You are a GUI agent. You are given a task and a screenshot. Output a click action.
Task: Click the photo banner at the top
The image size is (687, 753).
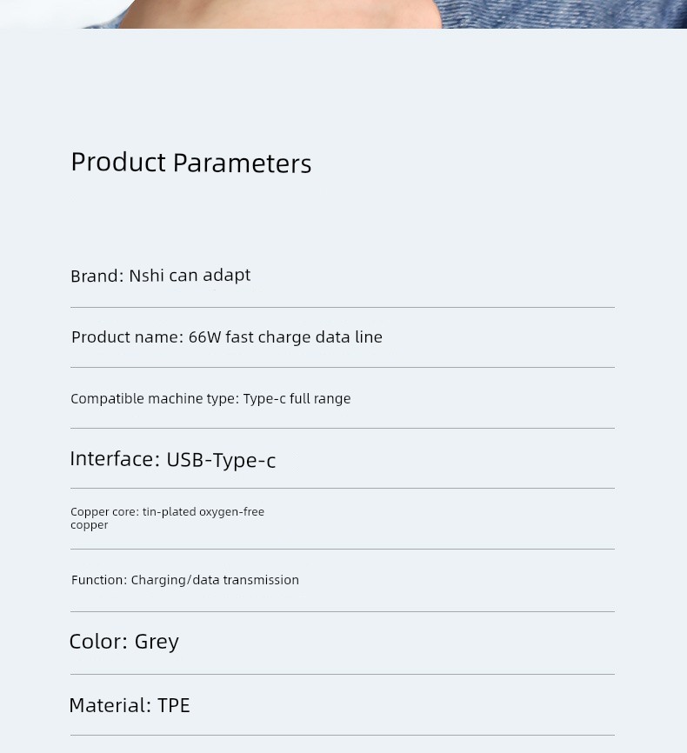pos(343,13)
